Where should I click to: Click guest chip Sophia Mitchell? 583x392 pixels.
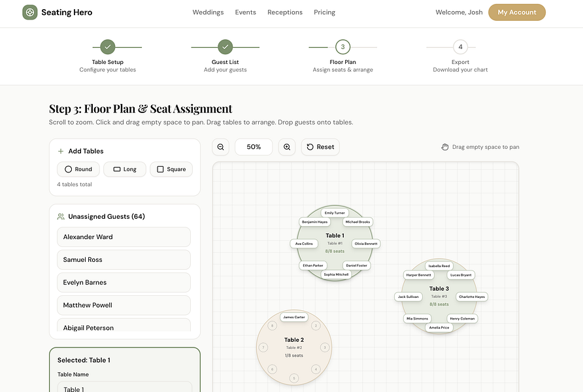point(336,274)
